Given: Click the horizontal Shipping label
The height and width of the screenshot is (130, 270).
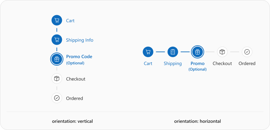Looking at the screenshot, I should tap(173, 64).
